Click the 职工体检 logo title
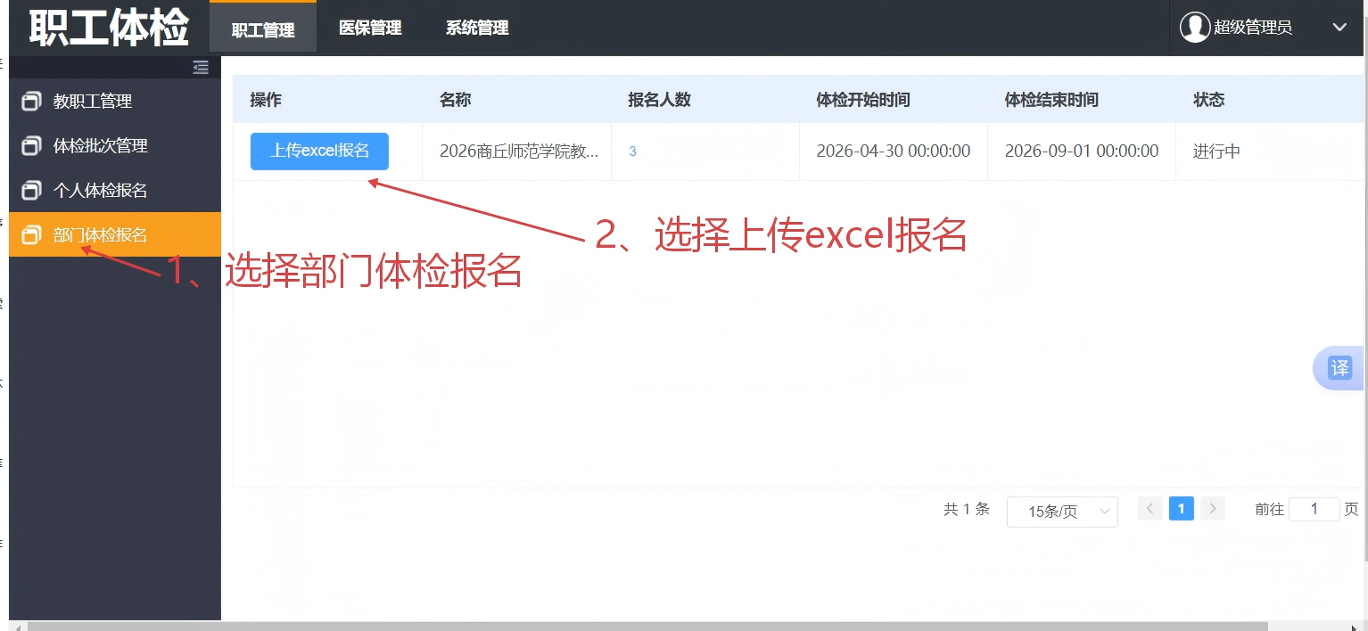The width and height of the screenshot is (1368, 631). pyautogui.click(x=109, y=28)
